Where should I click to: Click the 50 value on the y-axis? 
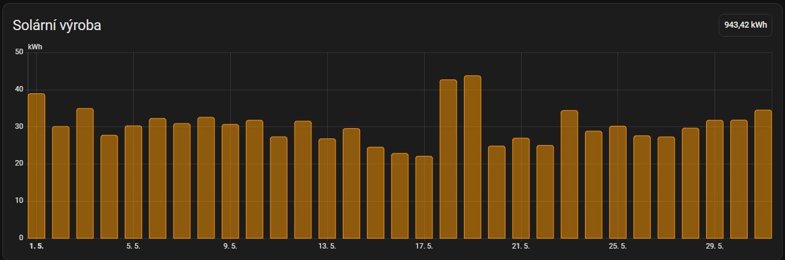pos(19,52)
